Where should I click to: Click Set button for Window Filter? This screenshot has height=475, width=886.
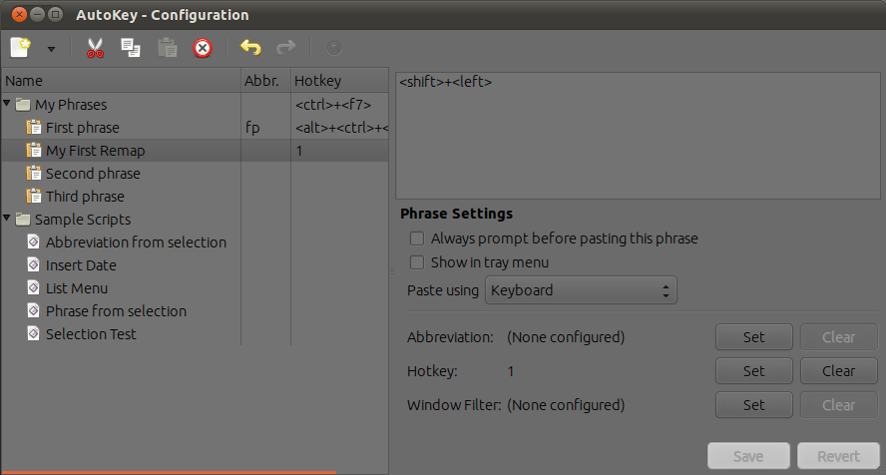(x=753, y=405)
